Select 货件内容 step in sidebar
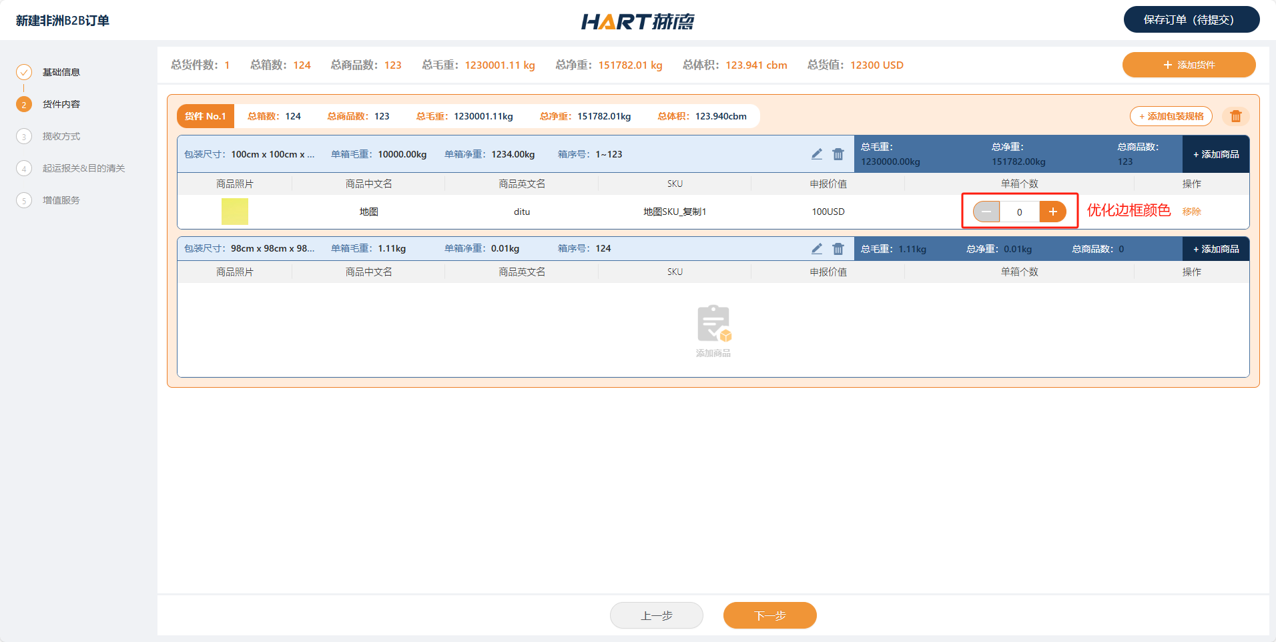 [61, 104]
